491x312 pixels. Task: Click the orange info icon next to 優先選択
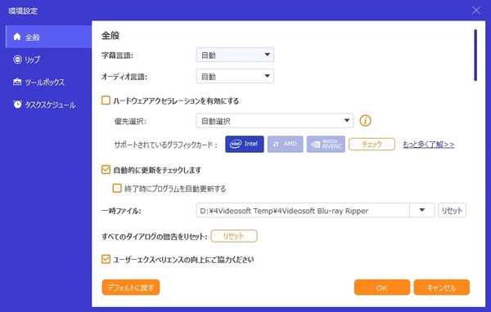click(365, 121)
